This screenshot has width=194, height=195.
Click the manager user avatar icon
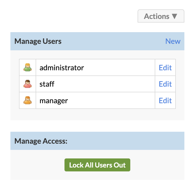(28, 100)
